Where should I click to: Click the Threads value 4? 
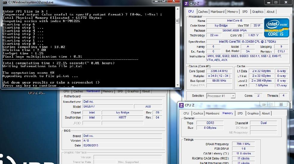click(x=283, y=96)
